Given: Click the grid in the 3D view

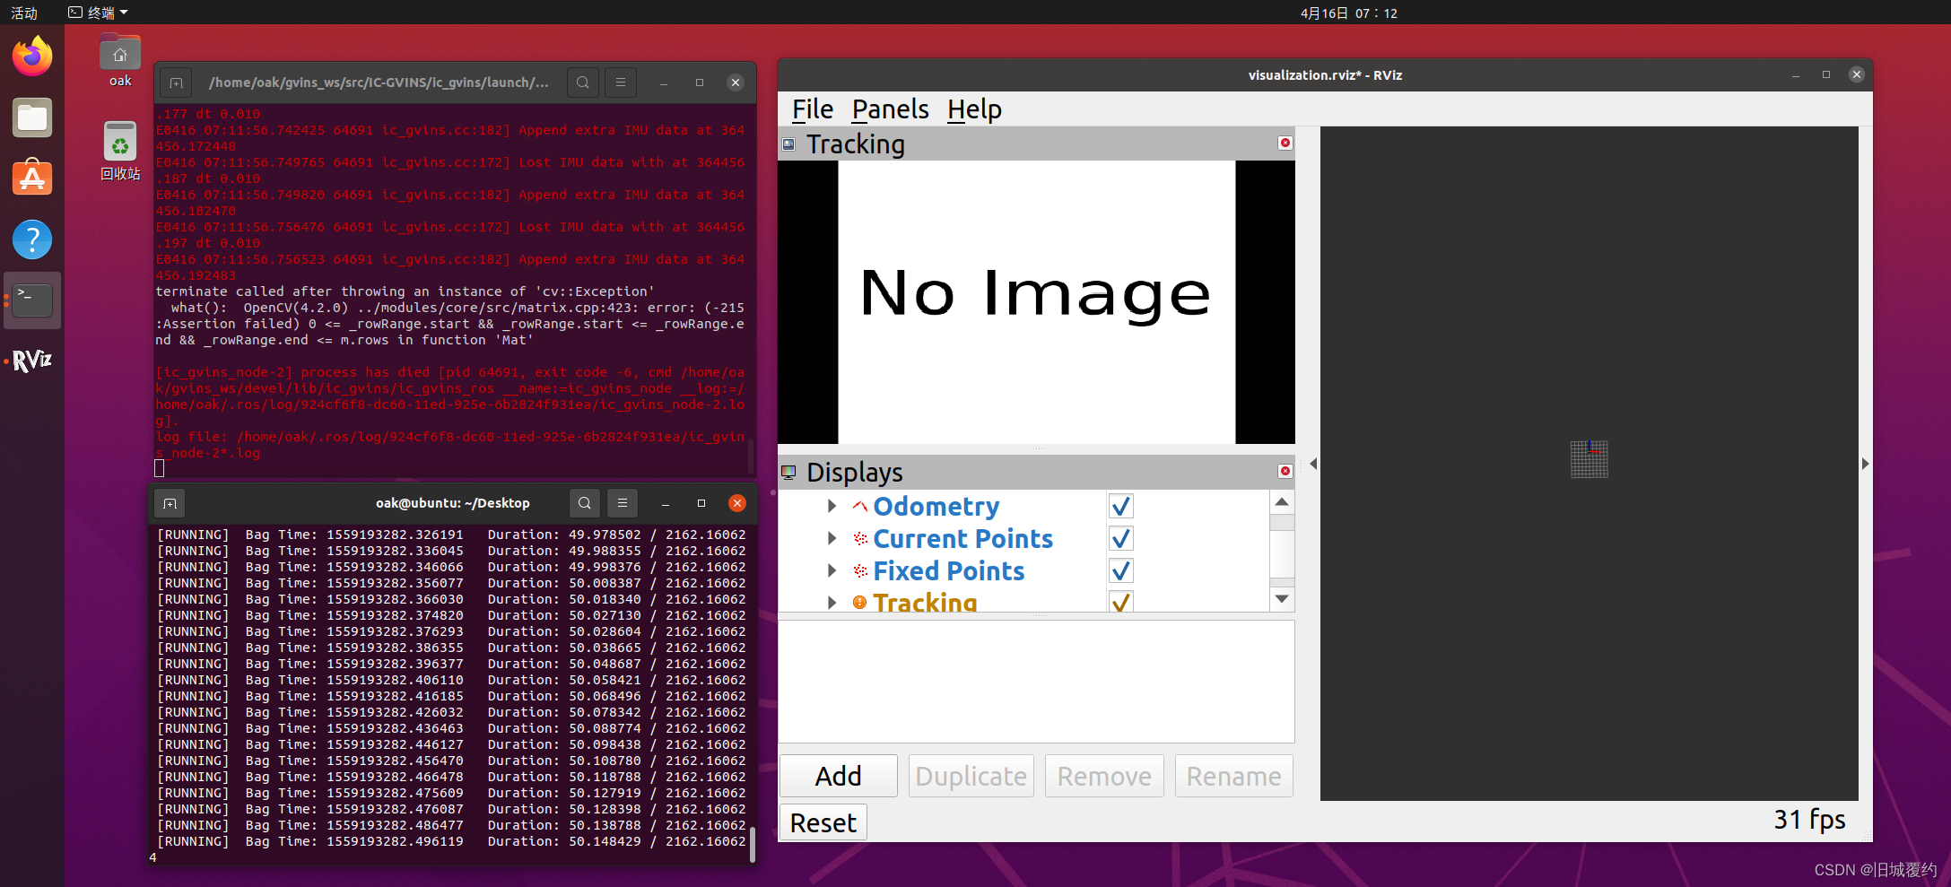Looking at the screenshot, I should 1590,459.
